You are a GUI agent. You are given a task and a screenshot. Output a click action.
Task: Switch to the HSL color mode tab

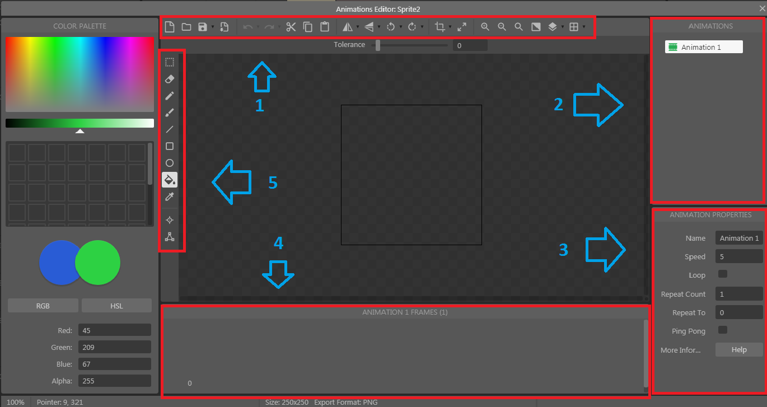[x=116, y=306]
